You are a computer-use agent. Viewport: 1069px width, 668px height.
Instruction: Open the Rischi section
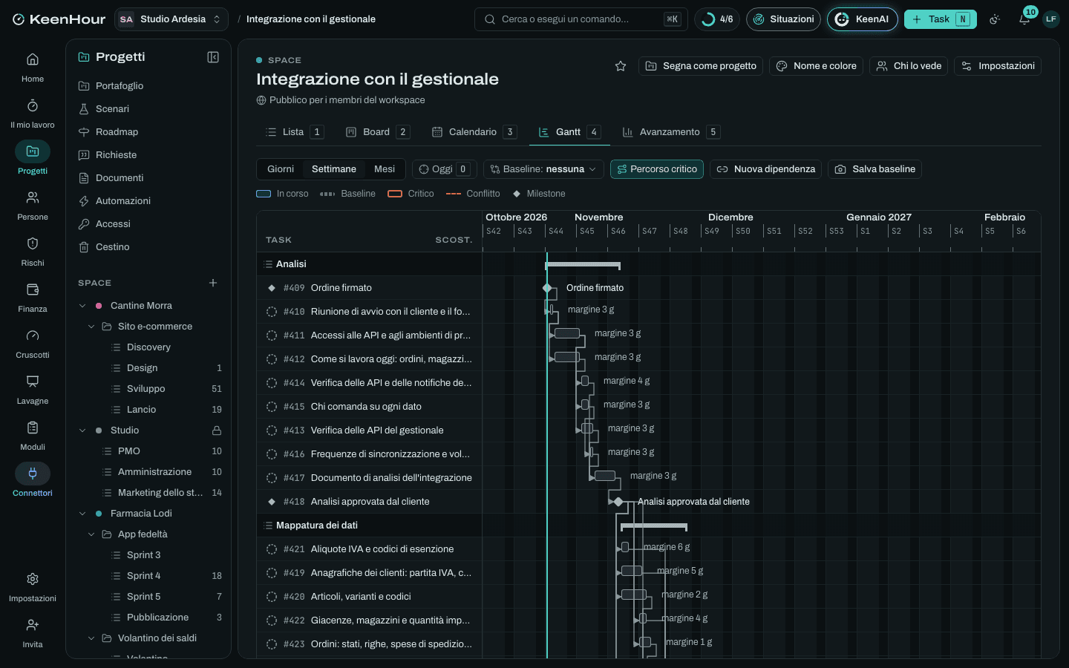point(33,252)
